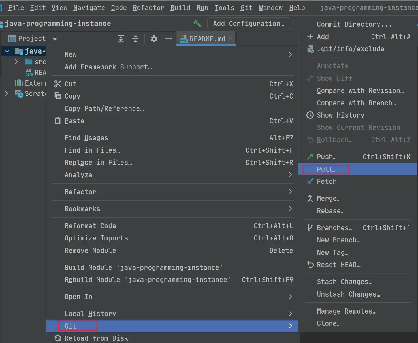The width and height of the screenshot is (418, 343).
Task: Open the Project view dropdown
Action: pyautogui.click(x=55, y=39)
